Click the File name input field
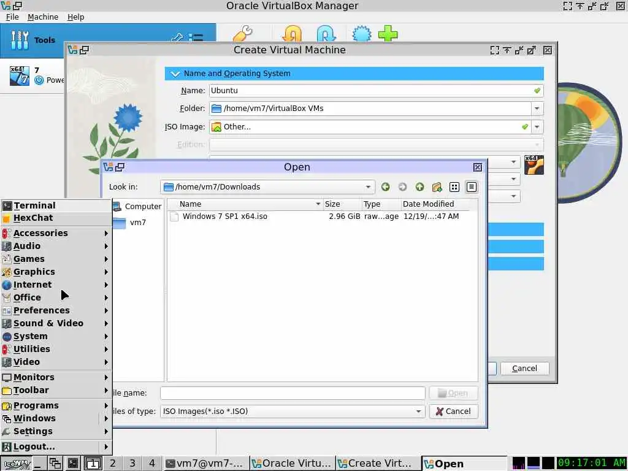628x471 pixels. coord(293,393)
